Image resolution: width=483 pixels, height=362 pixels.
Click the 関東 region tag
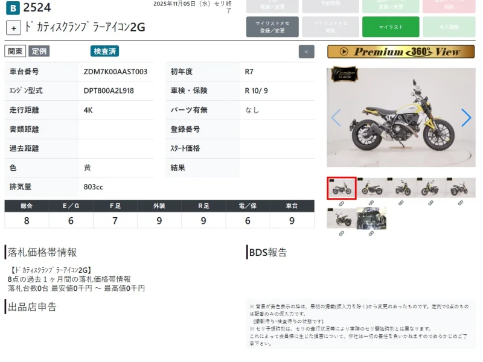point(15,51)
